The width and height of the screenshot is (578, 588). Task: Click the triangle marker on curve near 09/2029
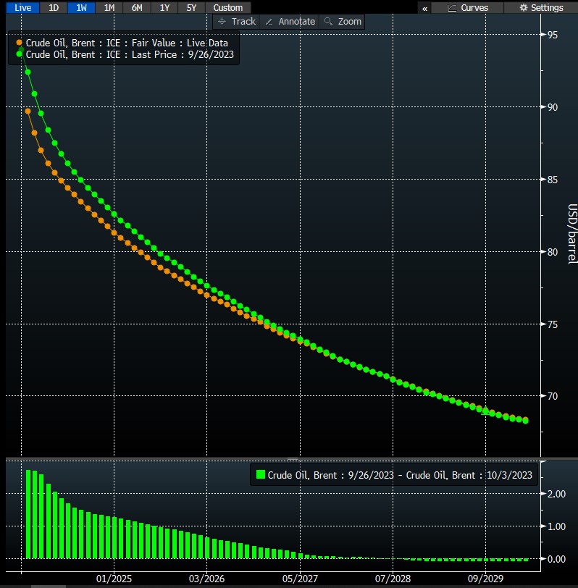coord(485,411)
